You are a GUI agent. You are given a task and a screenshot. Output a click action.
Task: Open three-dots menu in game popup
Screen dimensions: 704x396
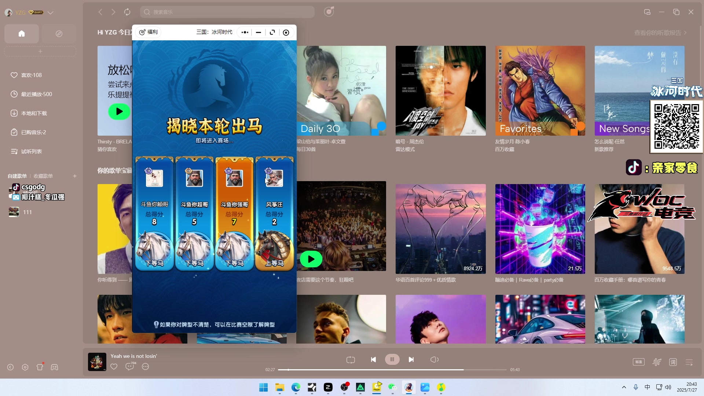(245, 32)
